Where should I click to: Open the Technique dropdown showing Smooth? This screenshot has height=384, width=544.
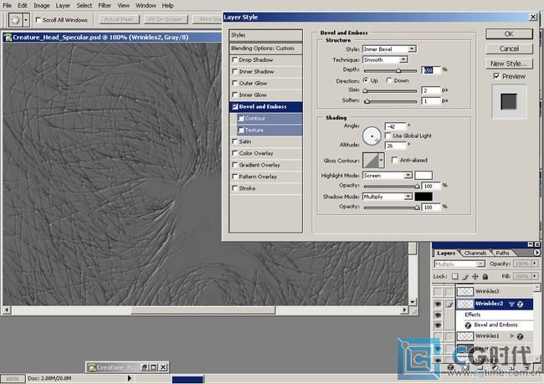coord(403,59)
